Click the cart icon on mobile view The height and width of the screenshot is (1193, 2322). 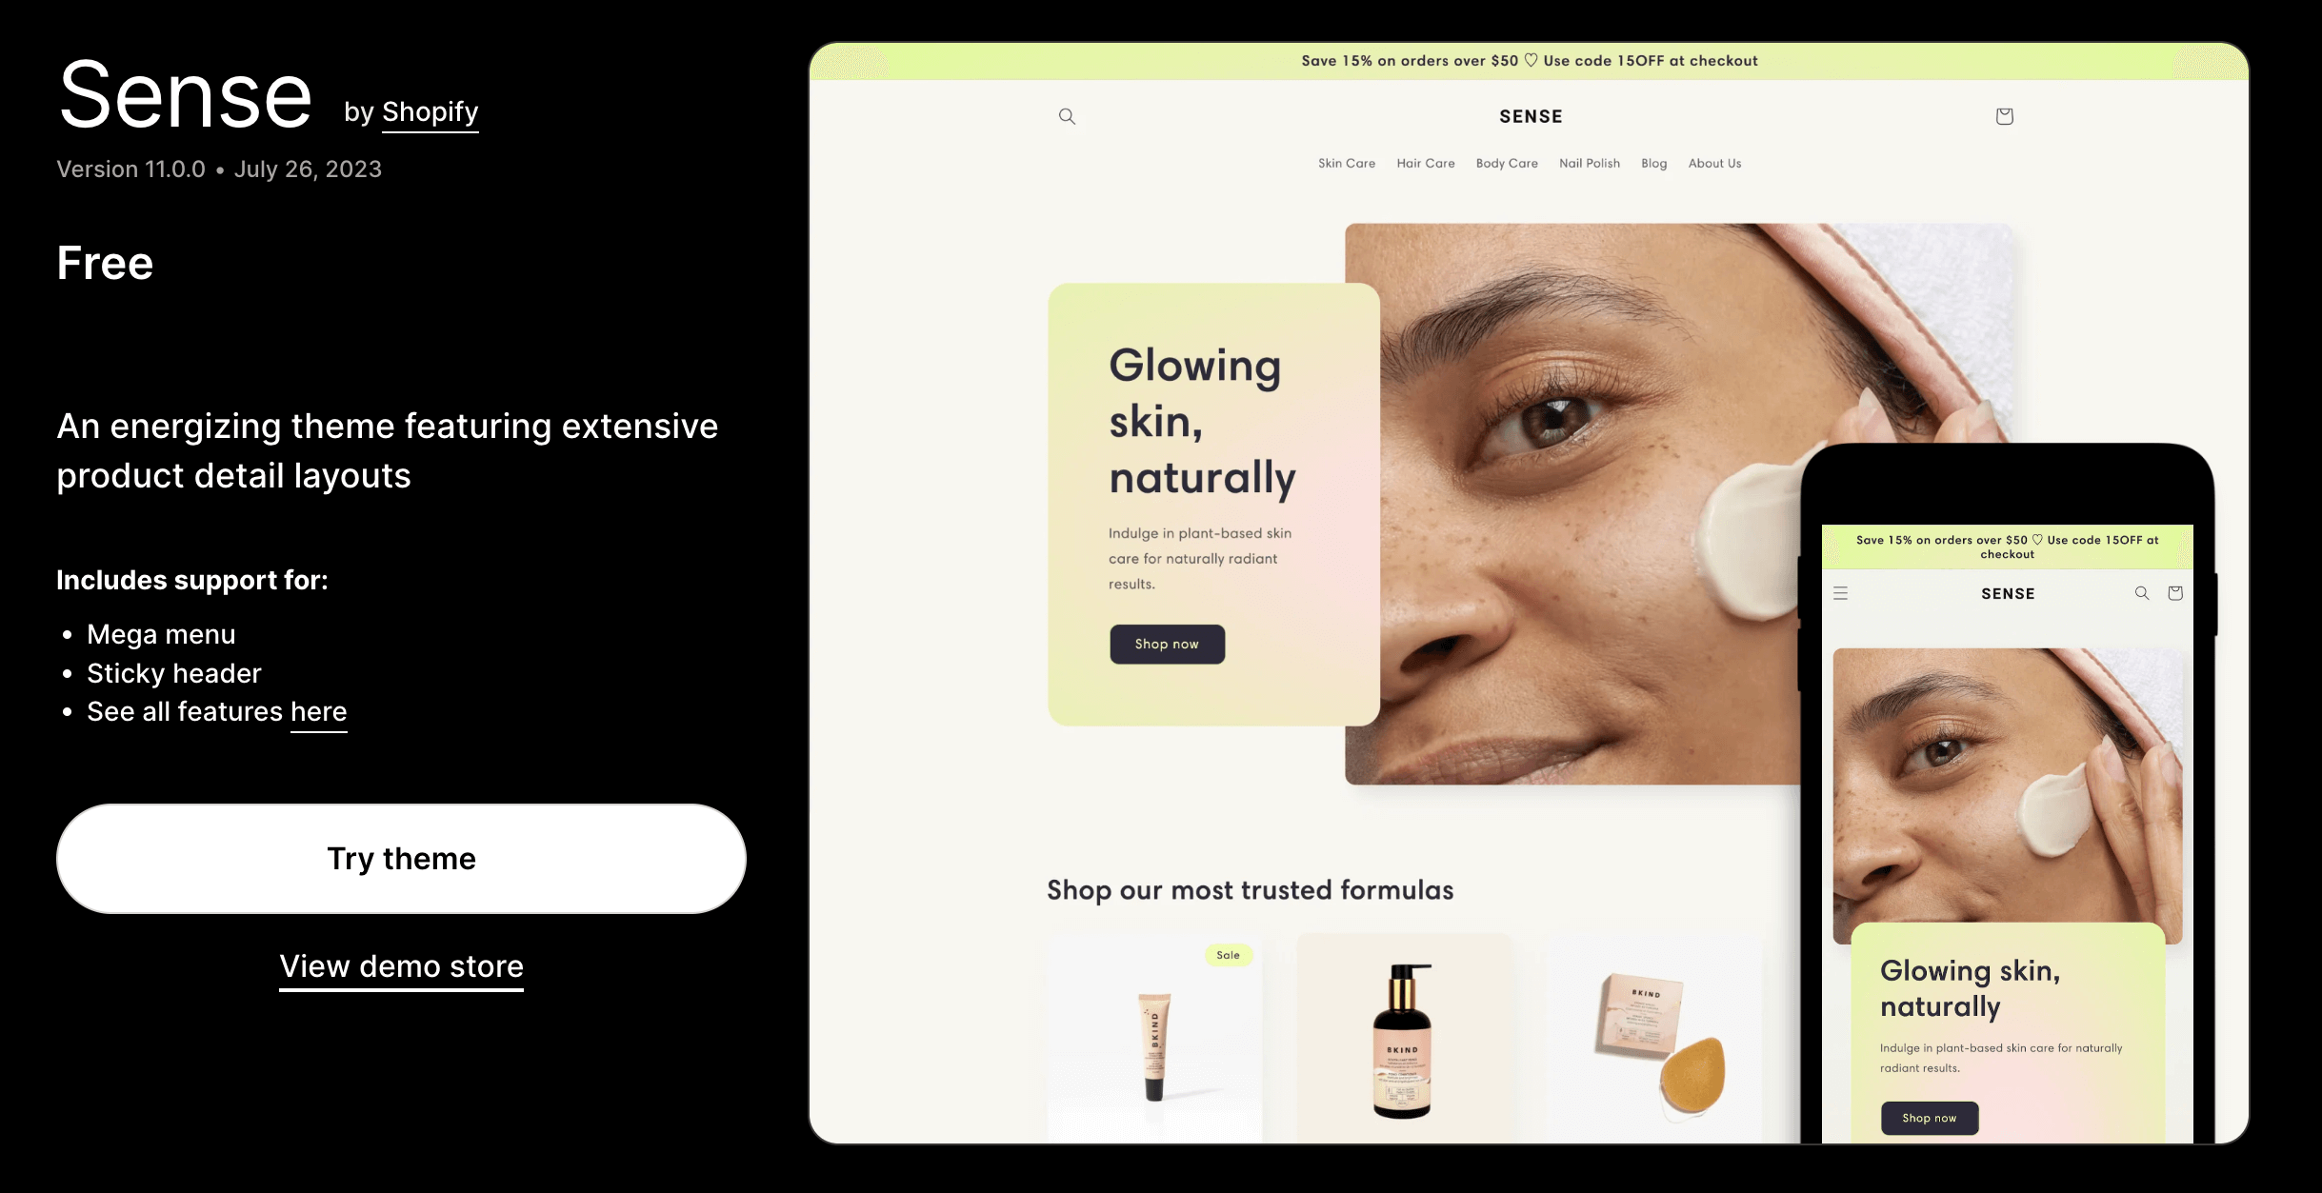click(x=2176, y=593)
